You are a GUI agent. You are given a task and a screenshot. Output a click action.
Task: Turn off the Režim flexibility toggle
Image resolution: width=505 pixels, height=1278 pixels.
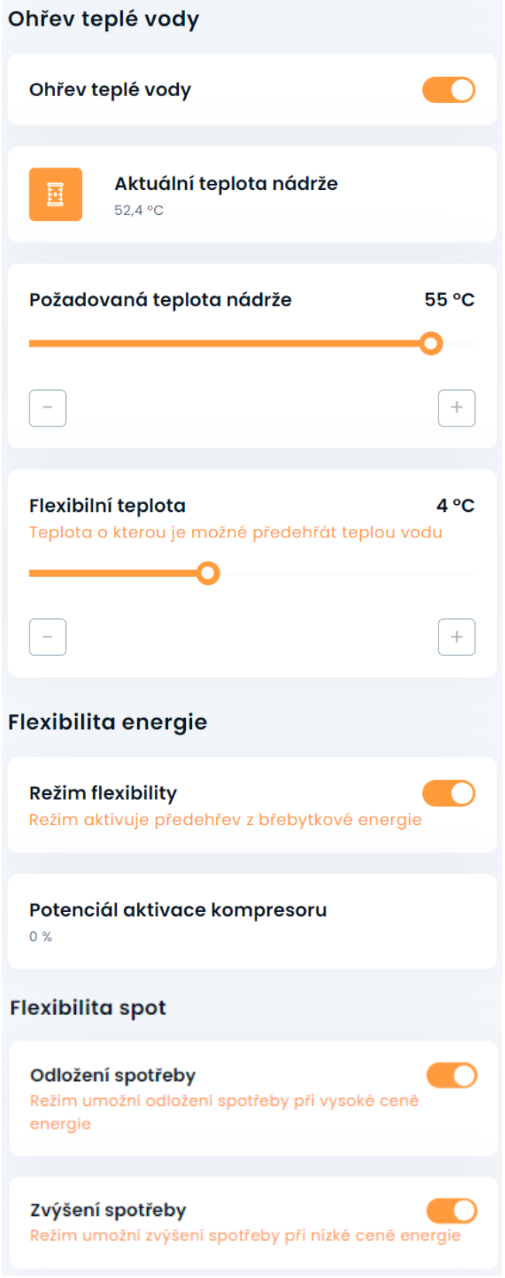[448, 793]
